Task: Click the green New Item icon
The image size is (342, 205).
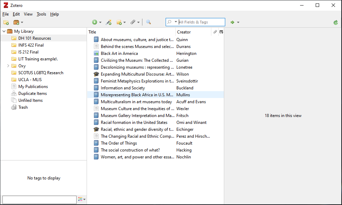Action: [x=95, y=22]
